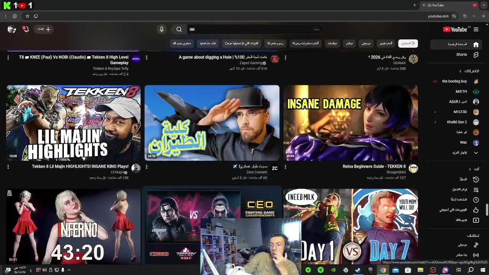
Task: Click the page vertical scrollbar thumb
Action: 487,210
